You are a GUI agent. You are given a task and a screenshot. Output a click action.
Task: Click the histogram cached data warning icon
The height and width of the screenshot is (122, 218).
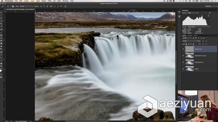point(208,16)
